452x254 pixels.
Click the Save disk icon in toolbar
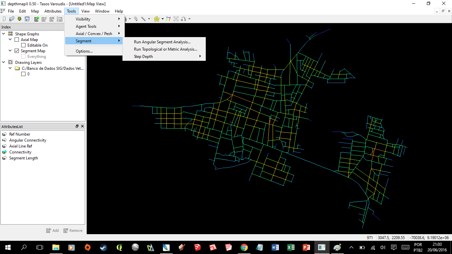(27, 19)
